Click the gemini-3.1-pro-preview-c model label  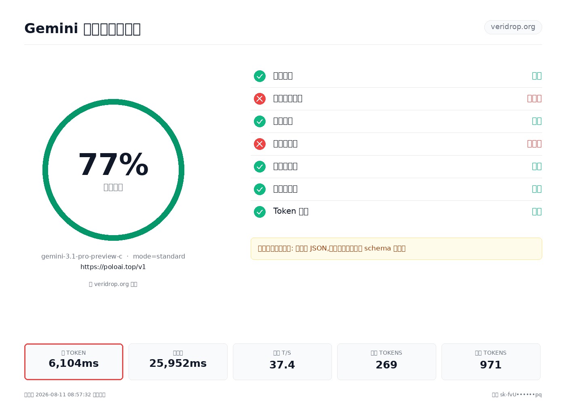pyautogui.click(x=82, y=257)
